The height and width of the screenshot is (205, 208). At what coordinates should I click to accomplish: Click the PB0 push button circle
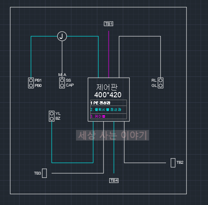(x=31, y=85)
